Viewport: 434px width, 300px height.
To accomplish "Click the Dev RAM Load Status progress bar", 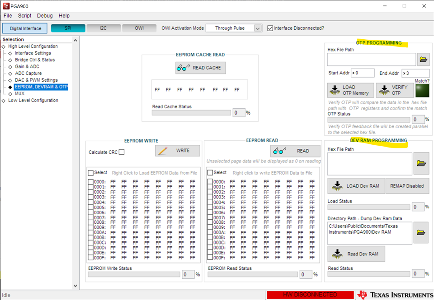I will [x=369, y=207].
